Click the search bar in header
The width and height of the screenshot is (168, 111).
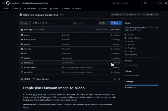[127, 3]
